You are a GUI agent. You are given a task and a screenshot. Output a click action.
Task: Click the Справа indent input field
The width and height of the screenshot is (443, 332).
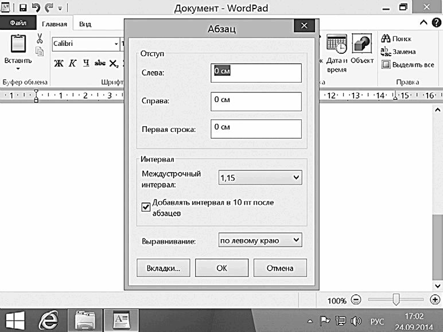click(x=256, y=101)
